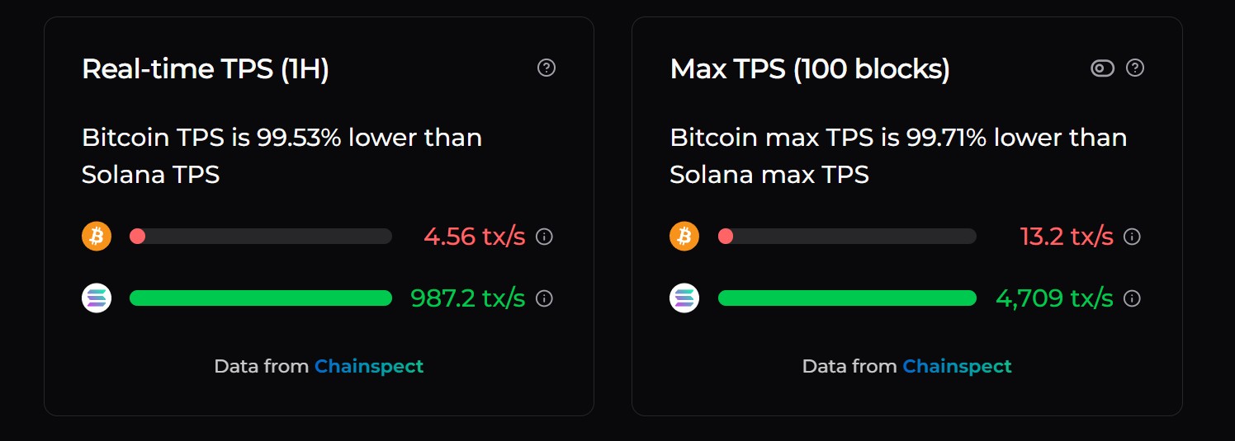
Task: Click Bitcoin logo in Real-time TPS card
Action: point(97,237)
